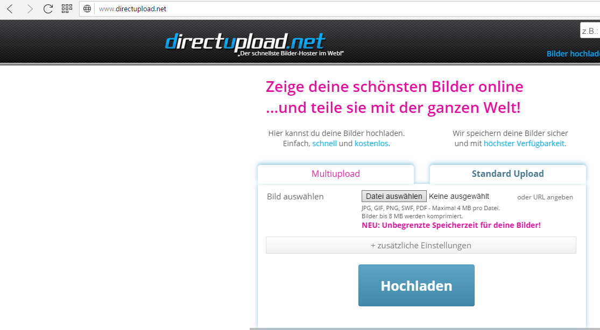Click the big Hochladen button
600x330 pixels.
click(417, 285)
